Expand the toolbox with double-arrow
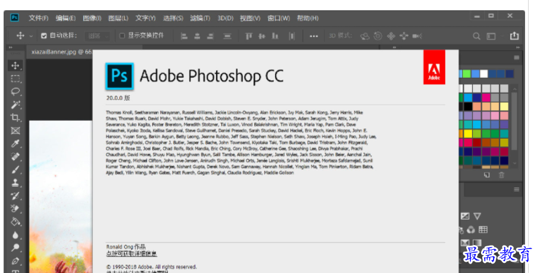The height and width of the screenshot is (273, 537). tap(11, 47)
